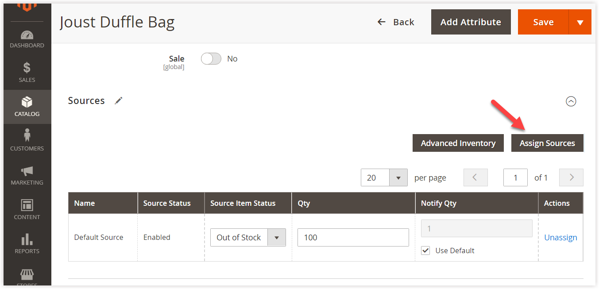Select the Content icon in sidebar
This screenshot has width=599, height=289.
[27, 208]
